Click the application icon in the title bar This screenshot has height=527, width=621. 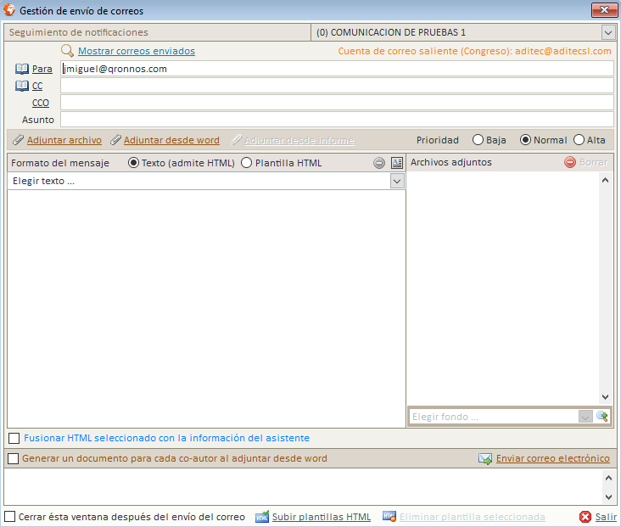[x=9, y=10]
